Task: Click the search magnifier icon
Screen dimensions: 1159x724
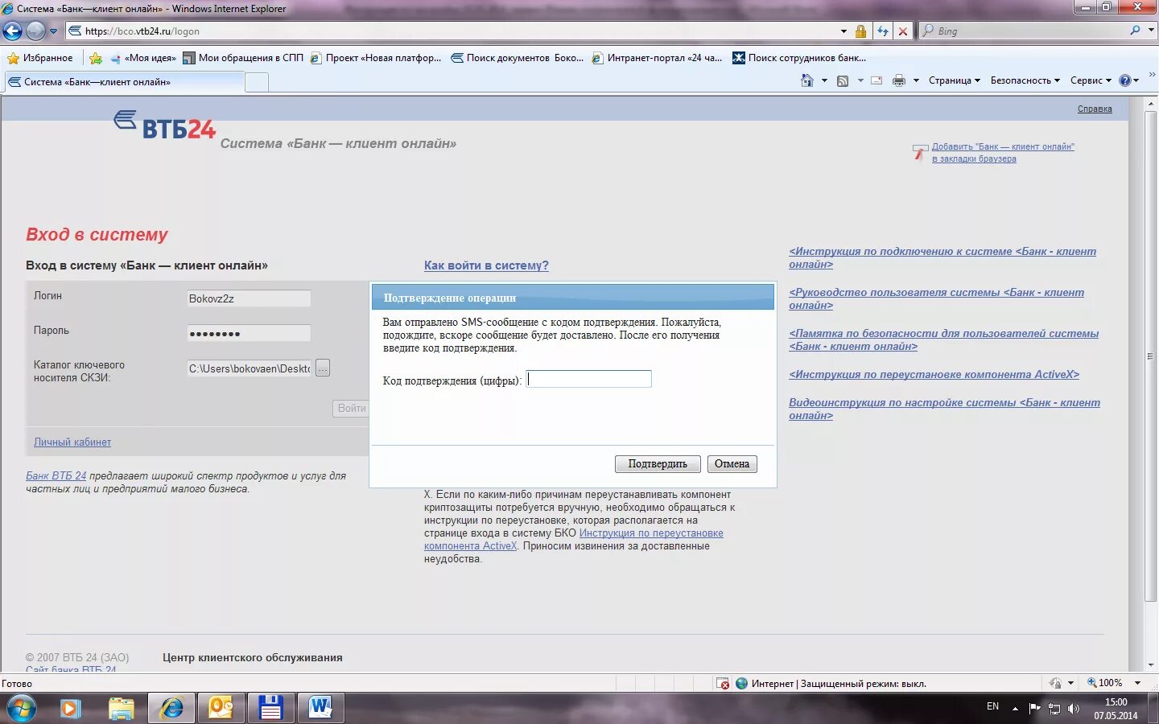Action: 1135,31
